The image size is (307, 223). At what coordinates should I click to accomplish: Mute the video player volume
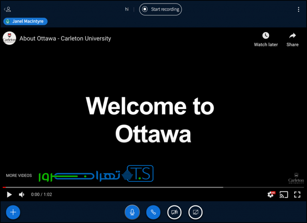point(22,195)
